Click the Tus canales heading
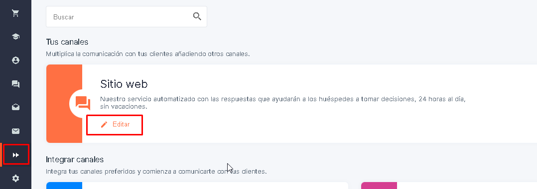The width and height of the screenshot is (537, 189). tap(67, 42)
